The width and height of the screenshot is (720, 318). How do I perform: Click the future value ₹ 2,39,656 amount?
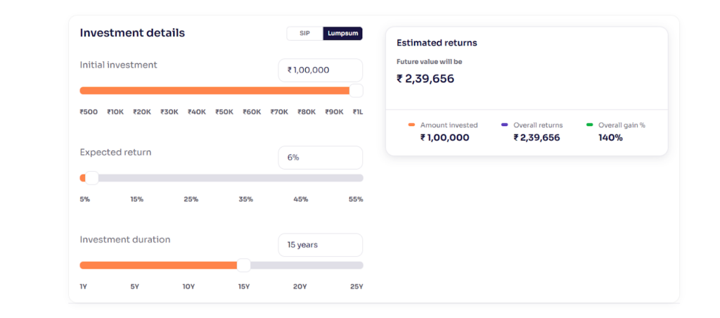pyautogui.click(x=425, y=79)
